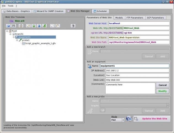Click the copy icon in the treeview toolbar
The width and height of the screenshot is (174, 133).
(x=52, y=26)
